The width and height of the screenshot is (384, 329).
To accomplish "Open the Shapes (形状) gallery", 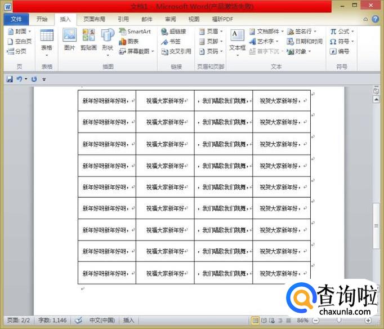I will pyautogui.click(x=108, y=42).
